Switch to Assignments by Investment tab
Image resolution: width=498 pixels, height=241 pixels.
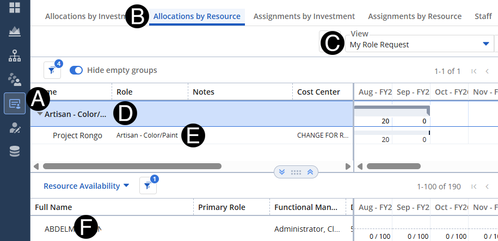click(x=304, y=16)
